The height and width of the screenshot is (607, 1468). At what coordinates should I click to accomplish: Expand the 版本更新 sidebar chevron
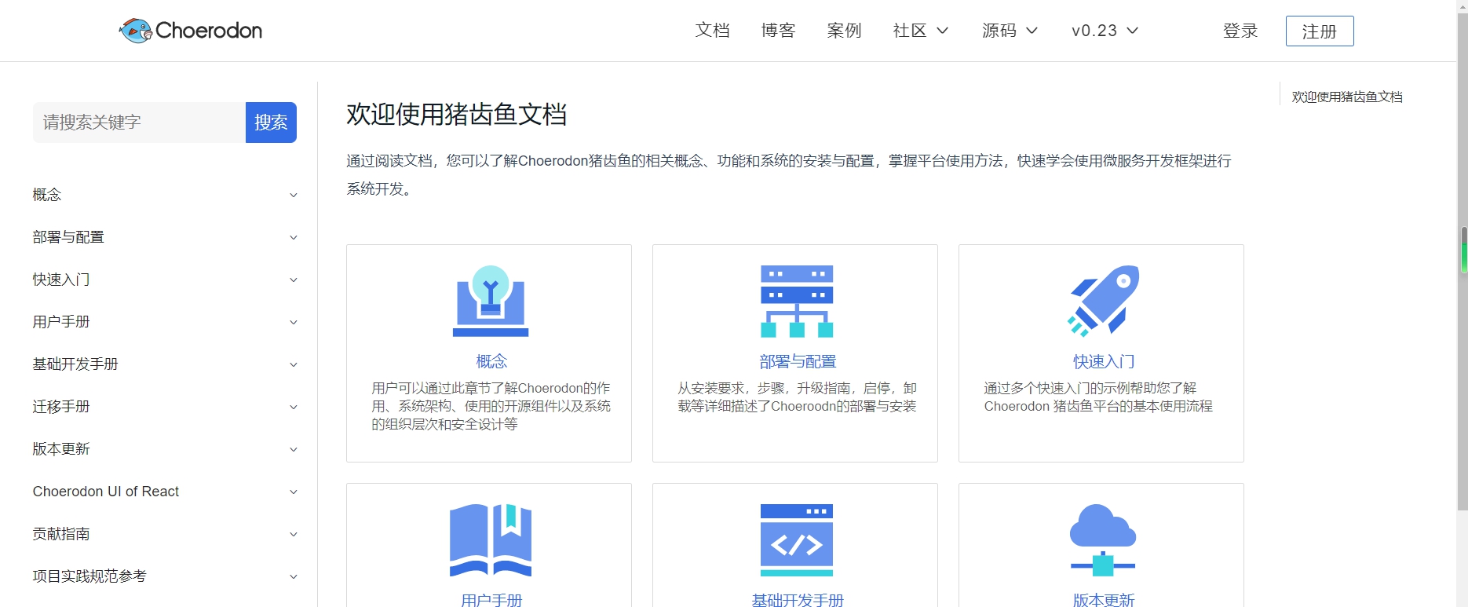click(294, 450)
